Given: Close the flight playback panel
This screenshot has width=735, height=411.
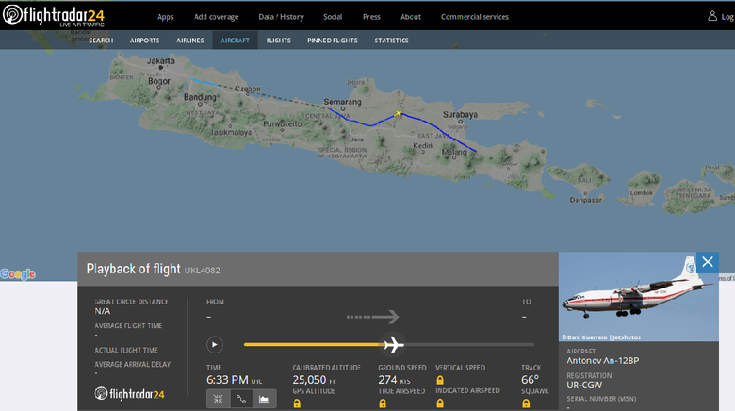Looking at the screenshot, I should 707,262.
